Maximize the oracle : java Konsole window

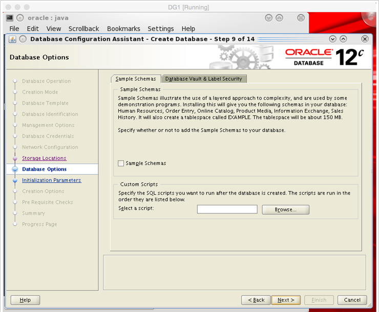tap(279, 18)
